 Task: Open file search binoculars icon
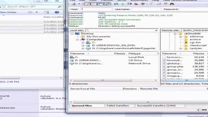[x=172, y=4]
